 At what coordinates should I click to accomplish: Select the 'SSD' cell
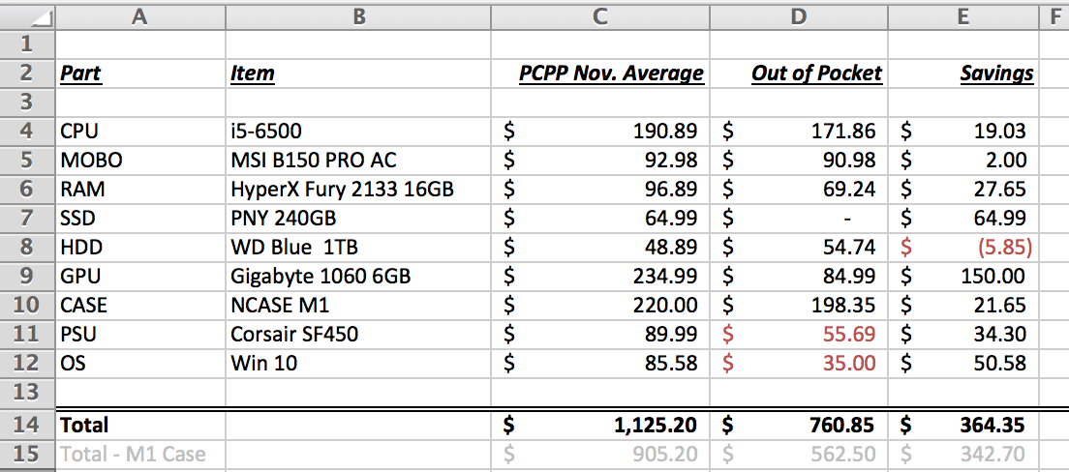point(139,218)
